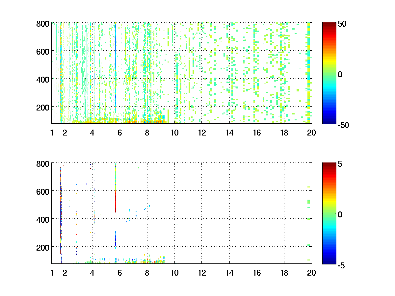
Task: Click the -5 label on lower colorbar
Action: click(x=342, y=265)
